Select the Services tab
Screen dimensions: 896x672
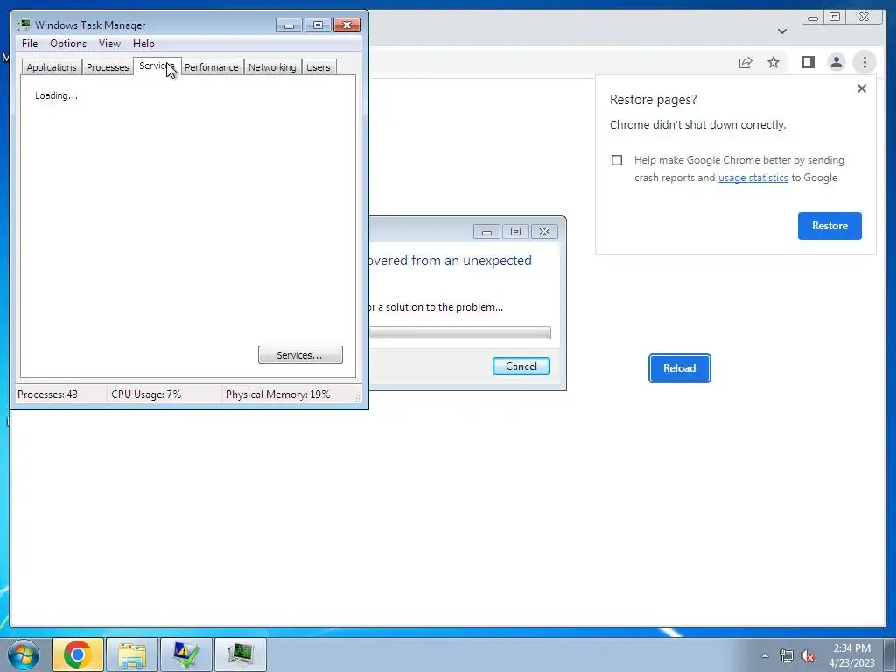157,66
